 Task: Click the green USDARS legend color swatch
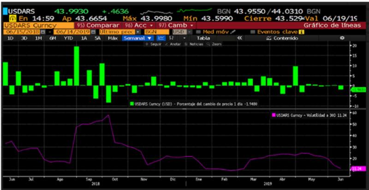tap(131, 104)
